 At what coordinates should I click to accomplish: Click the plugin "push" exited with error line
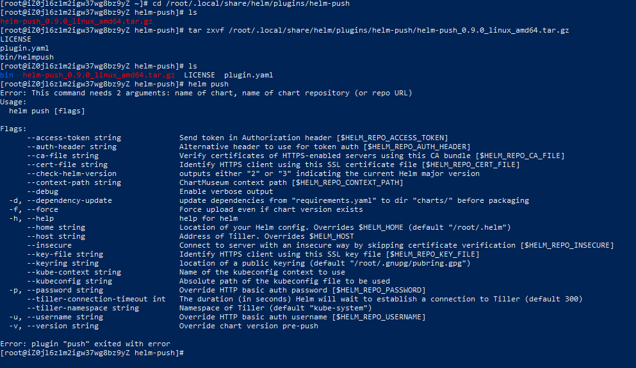[x=85, y=344]
